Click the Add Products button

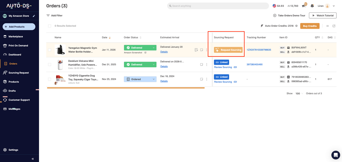[19, 27]
